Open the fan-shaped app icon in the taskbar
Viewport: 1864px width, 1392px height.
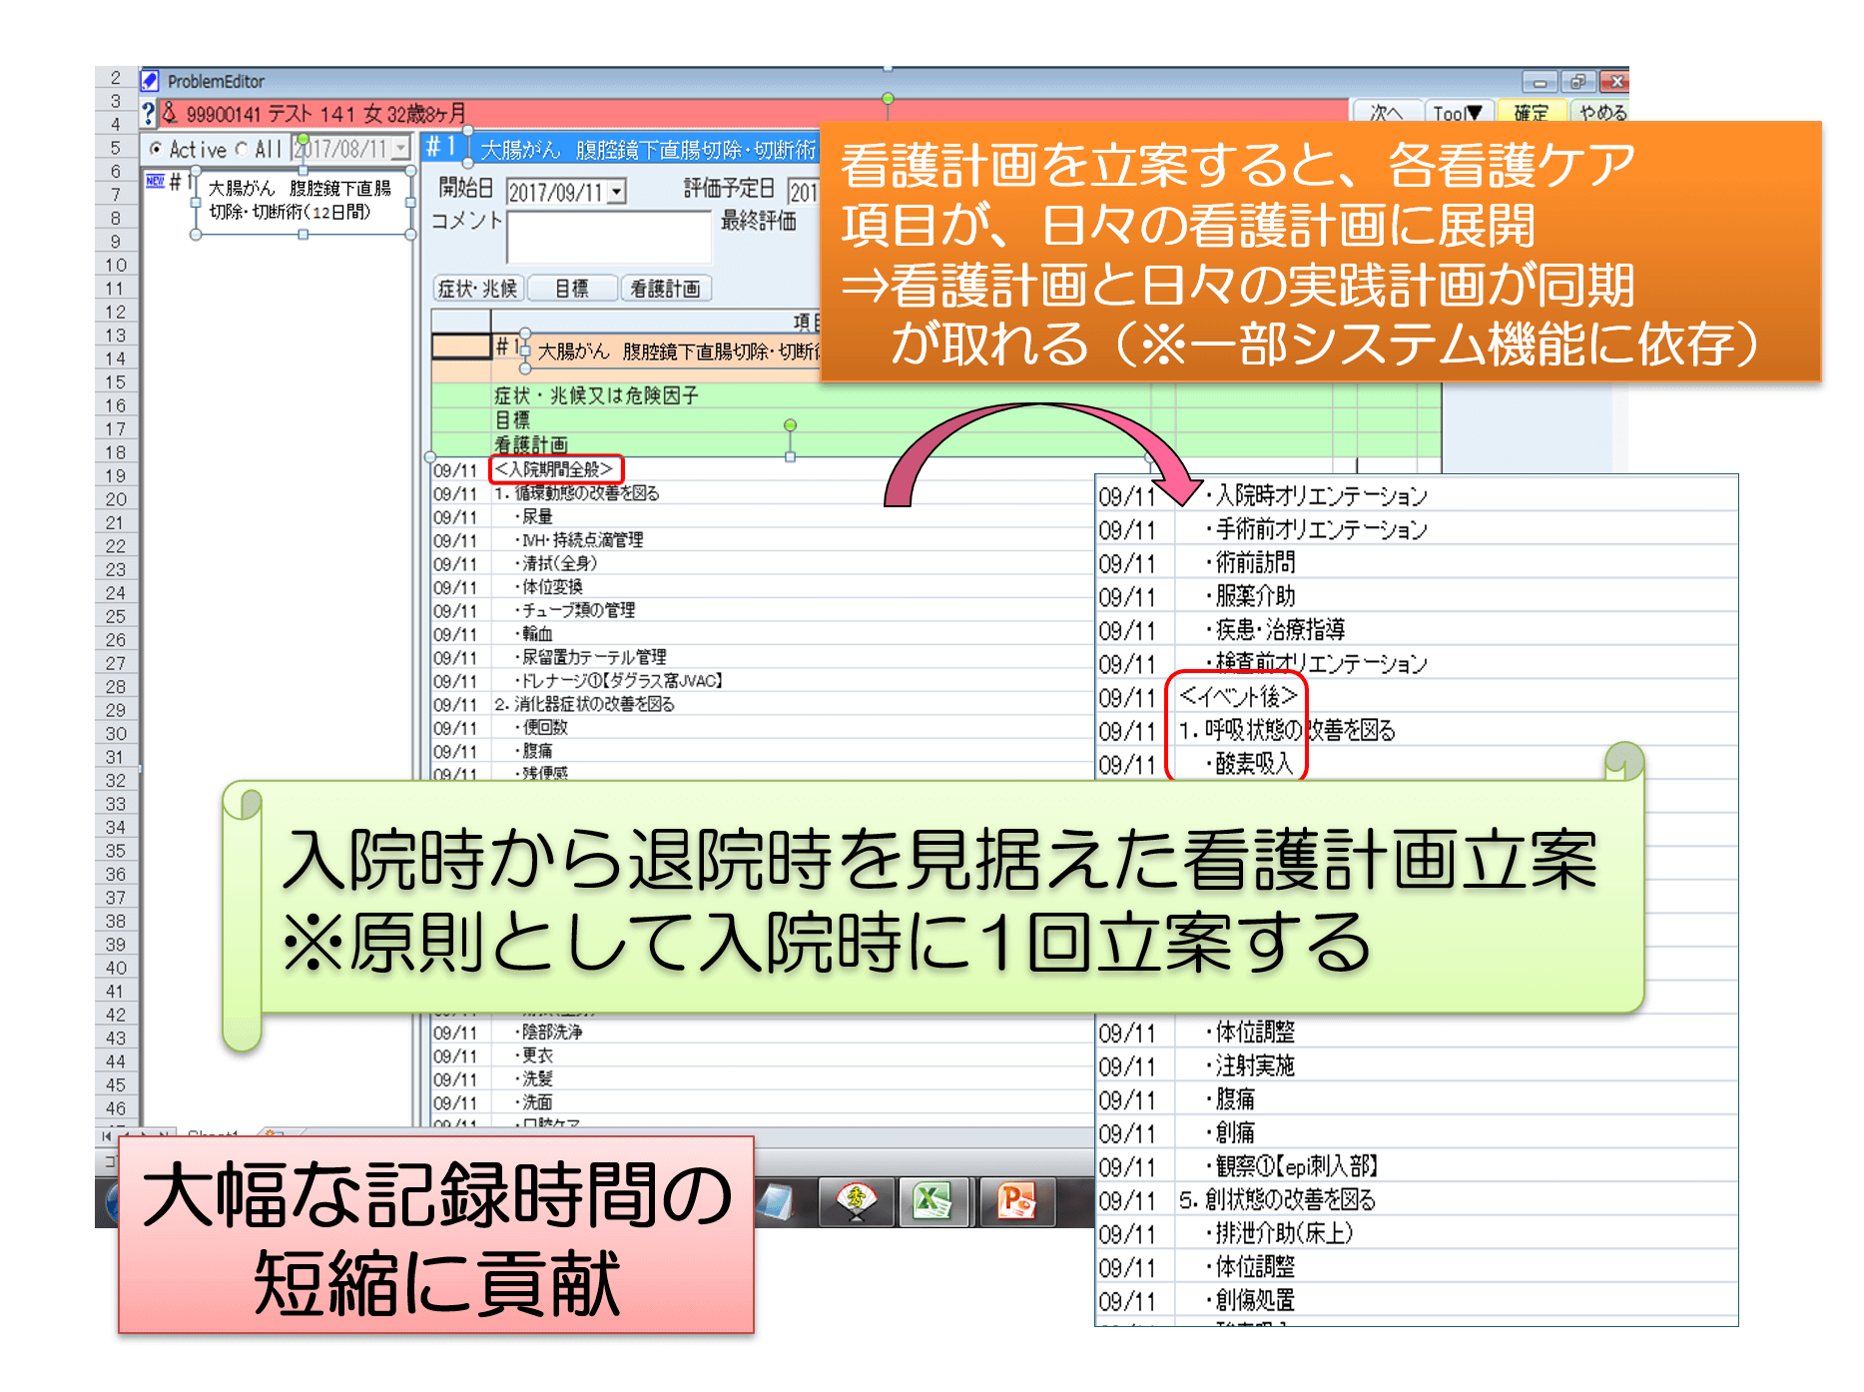tap(856, 1200)
